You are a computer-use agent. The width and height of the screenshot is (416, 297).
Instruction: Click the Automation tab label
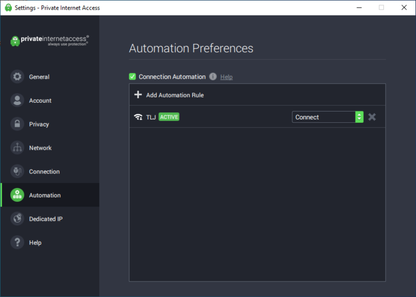point(45,195)
